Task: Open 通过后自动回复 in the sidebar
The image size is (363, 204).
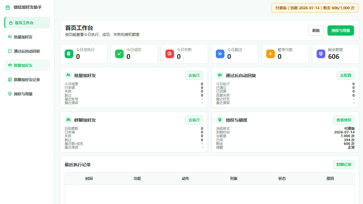Action: coord(27,51)
